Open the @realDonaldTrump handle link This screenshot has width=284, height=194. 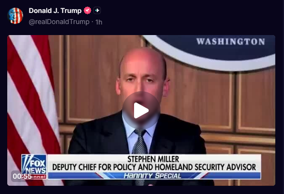coord(59,22)
